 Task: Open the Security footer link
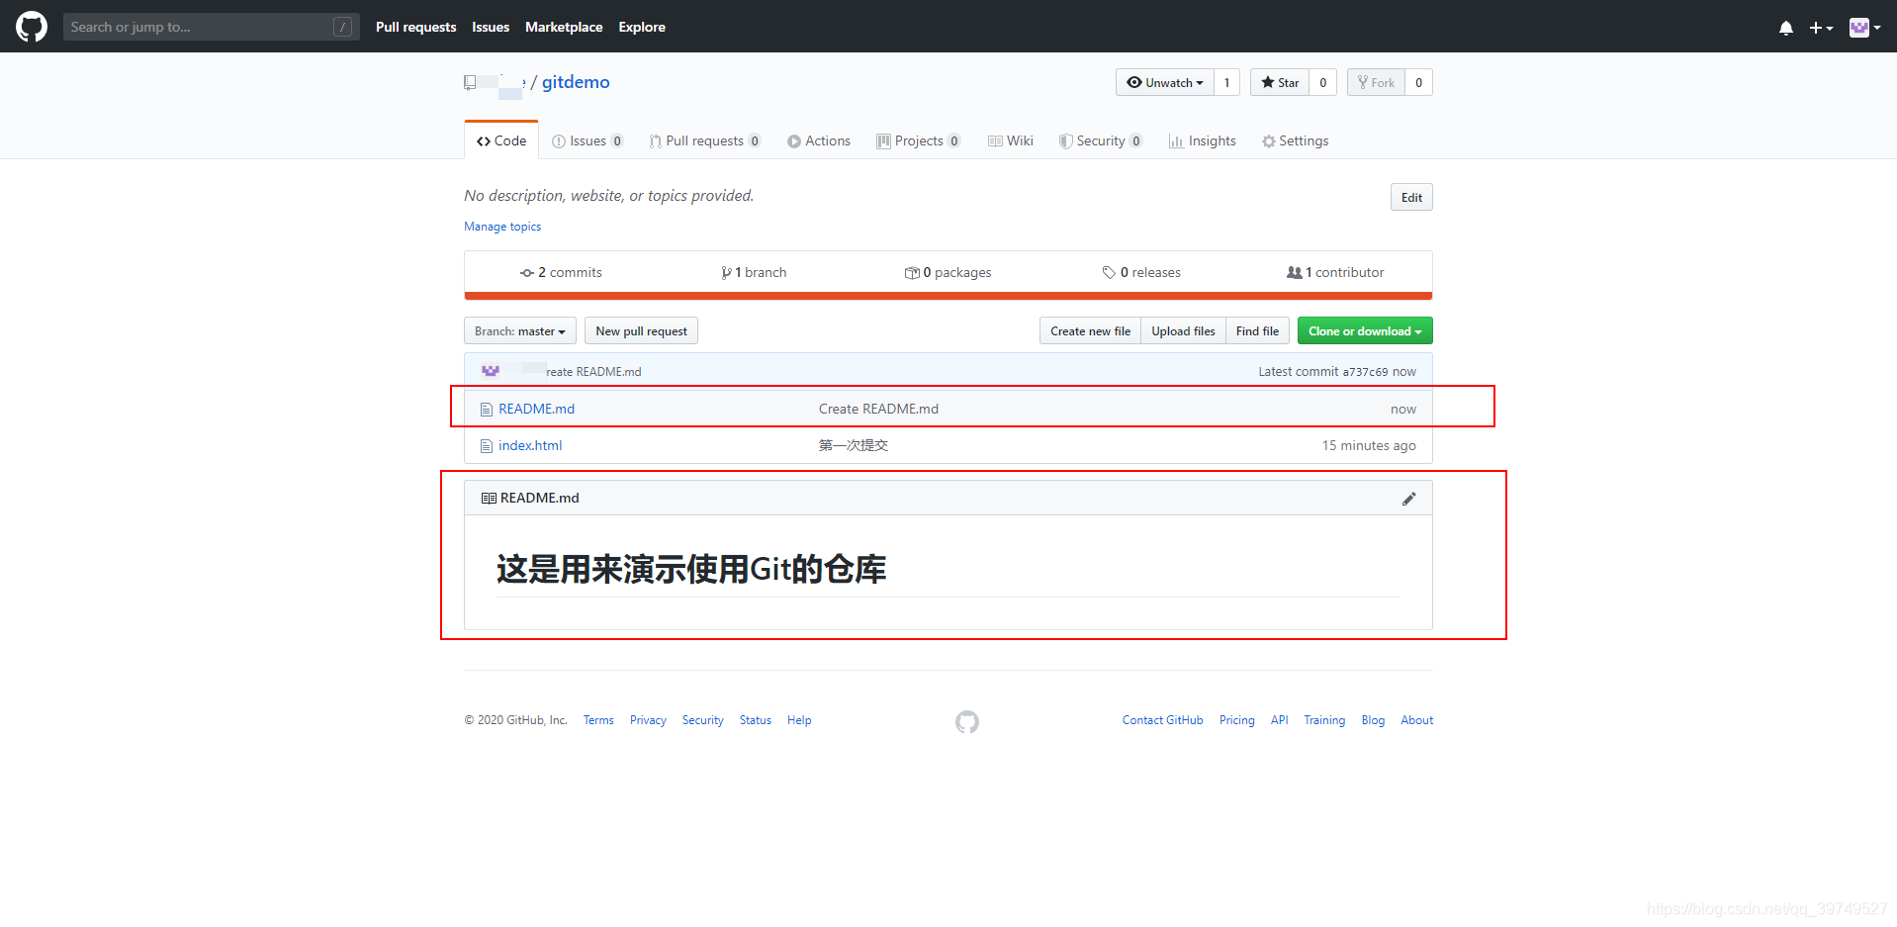pyautogui.click(x=702, y=720)
